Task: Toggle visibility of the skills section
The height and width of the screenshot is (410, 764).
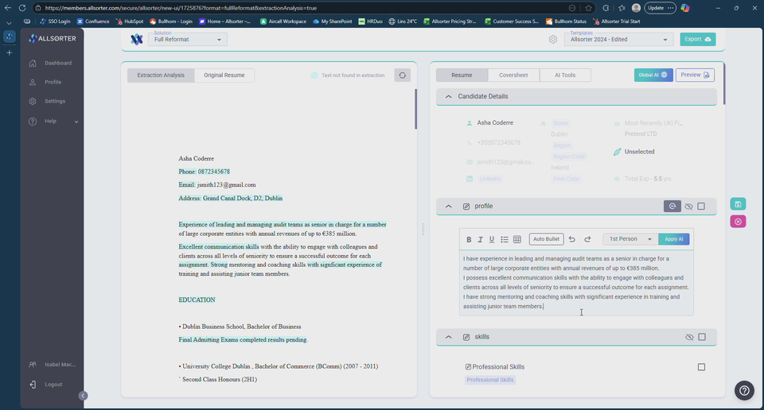Action: (689, 337)
